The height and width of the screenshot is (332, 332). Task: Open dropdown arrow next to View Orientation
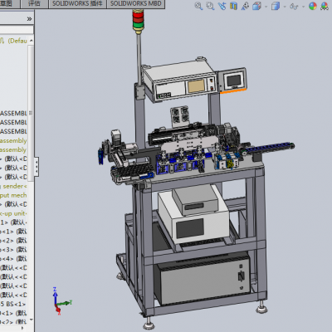click(x=266, y=7)
